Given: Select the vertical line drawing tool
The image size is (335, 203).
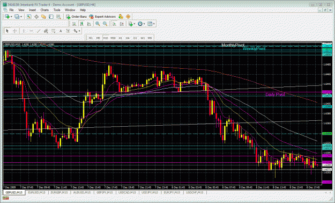Looking at the screenshot, I should (x=24, y=31).
